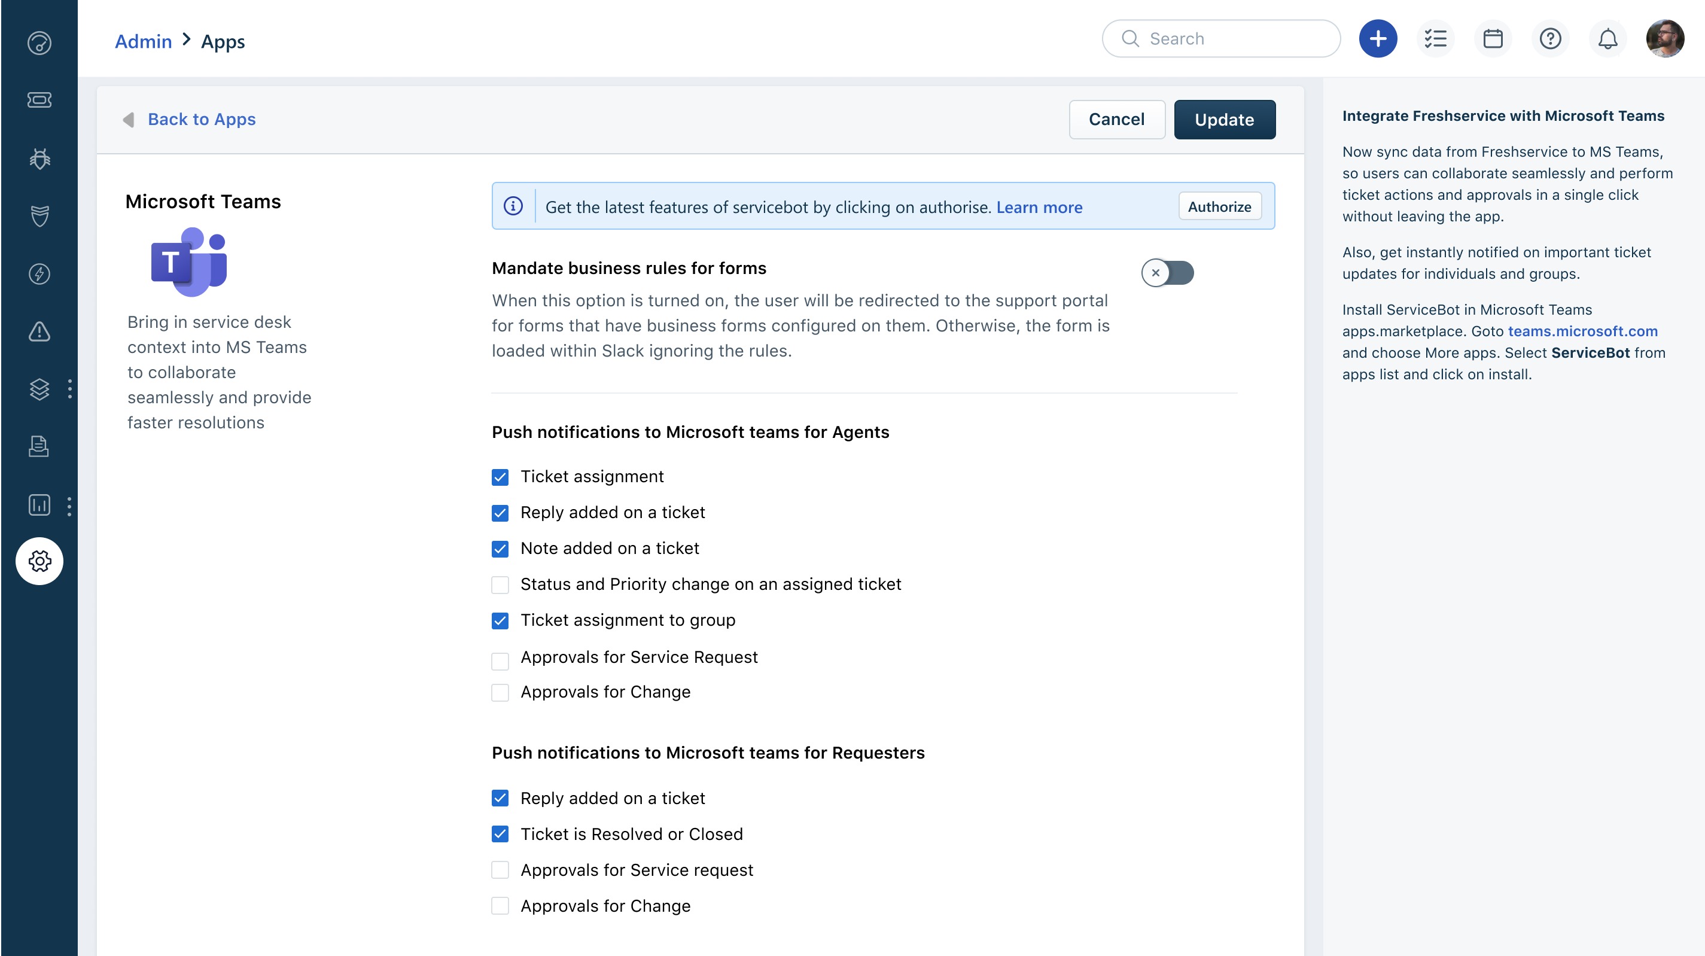Uncheck Ticket is Resolved or Closed
This screenshot has height=956, width=1705.
pyautogui.click(x=500, y=834)
